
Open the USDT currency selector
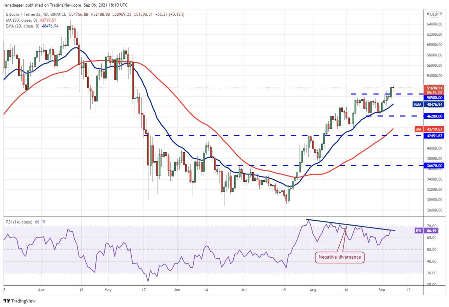coord(435,14)
